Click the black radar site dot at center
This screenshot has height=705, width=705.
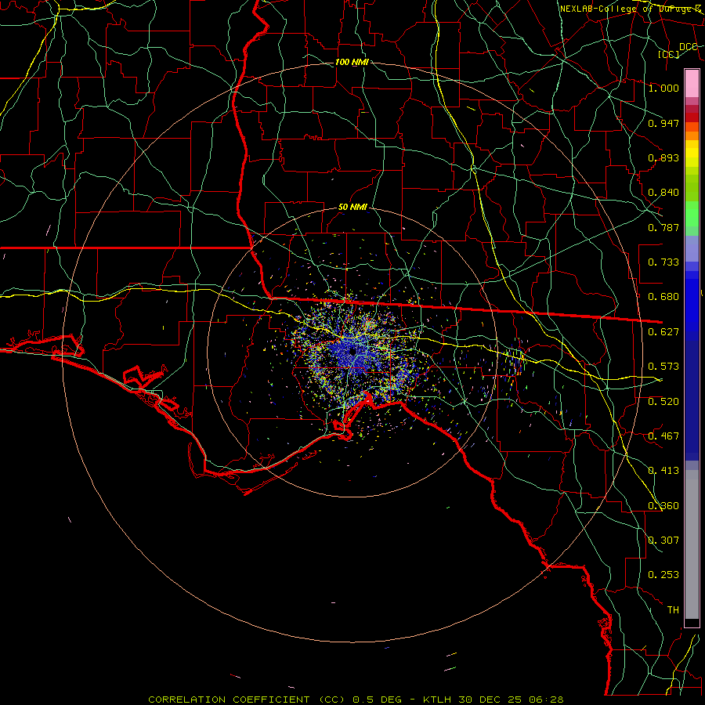click(x=352, y=351)
